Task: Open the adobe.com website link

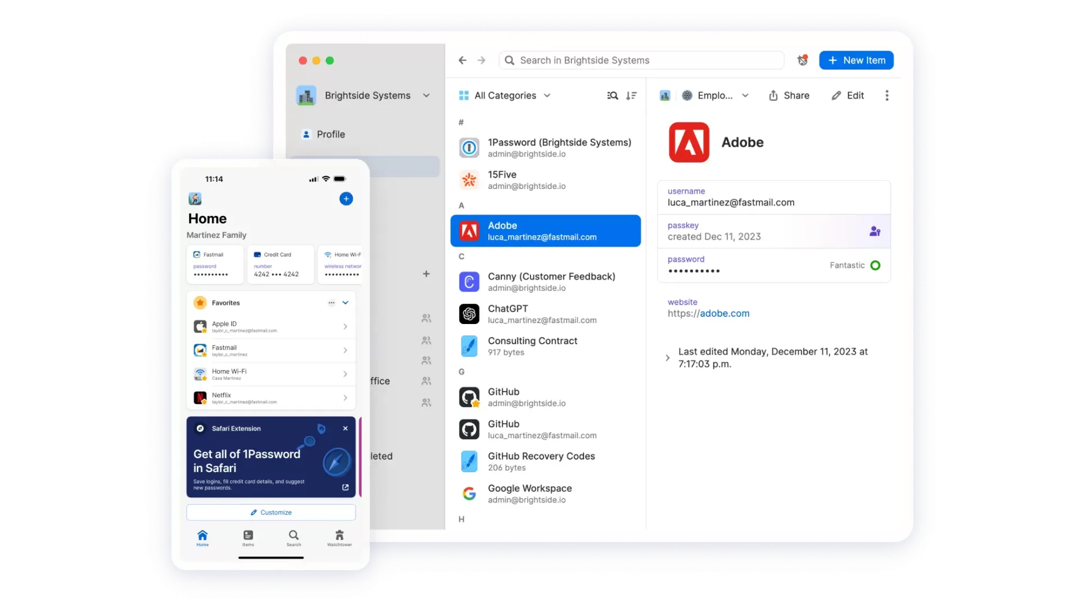Action: pos(708,313)
